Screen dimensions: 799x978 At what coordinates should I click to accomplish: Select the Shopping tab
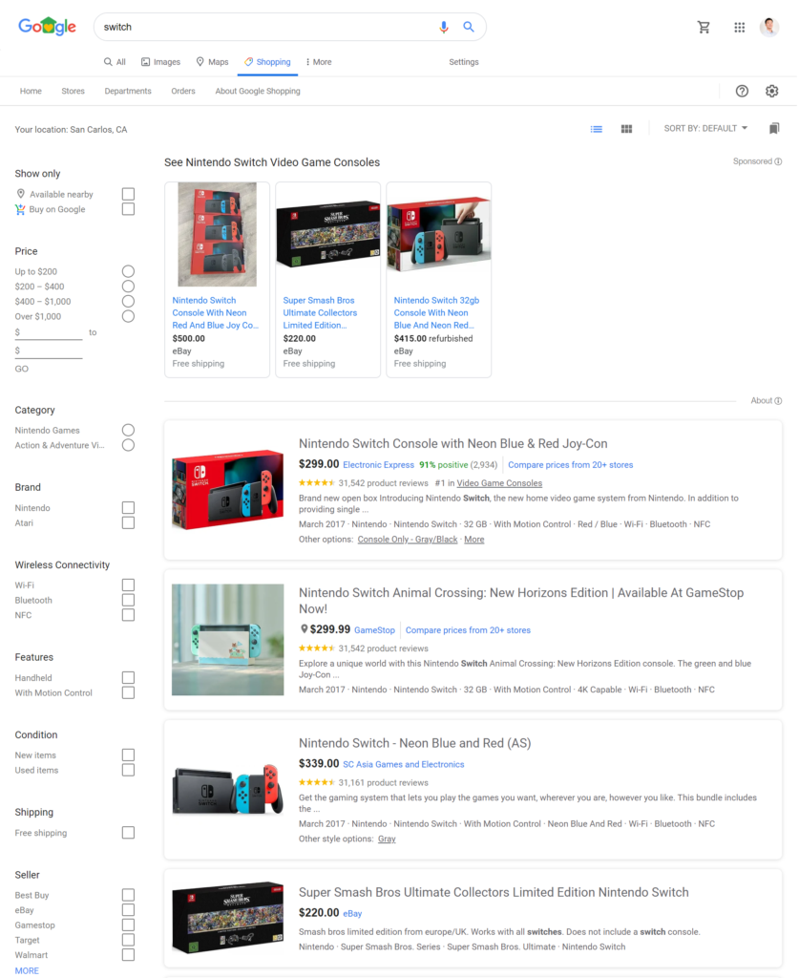click(x=267, y=62)
